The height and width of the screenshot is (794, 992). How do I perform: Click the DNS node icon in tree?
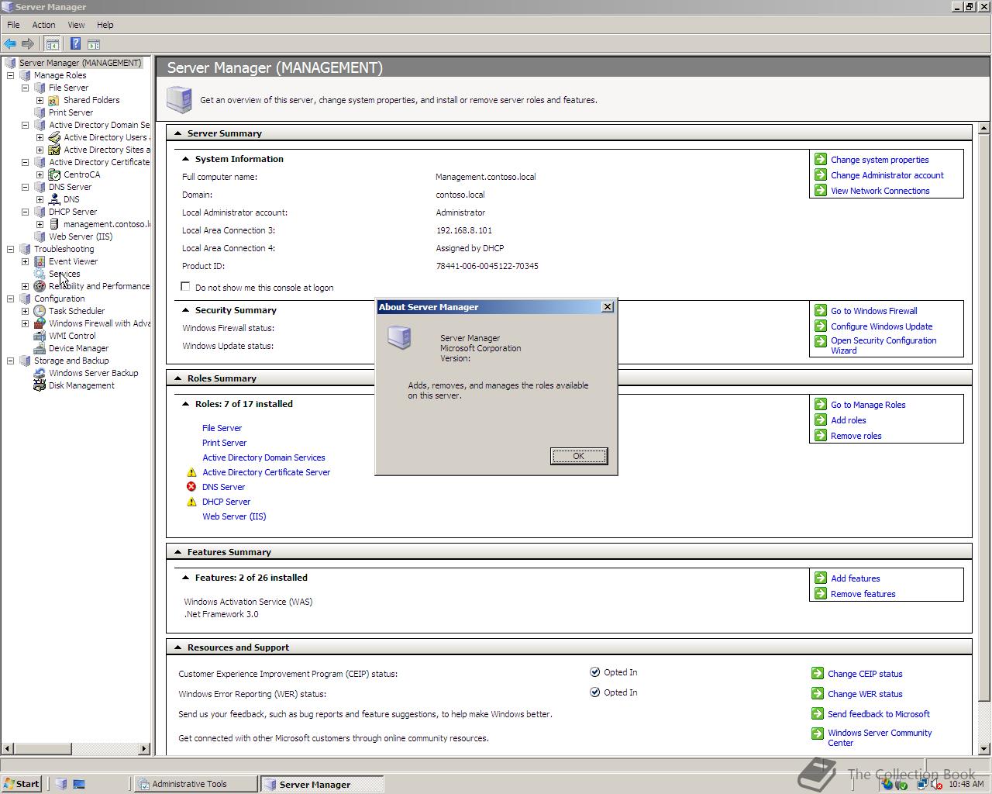coord(54,199)
